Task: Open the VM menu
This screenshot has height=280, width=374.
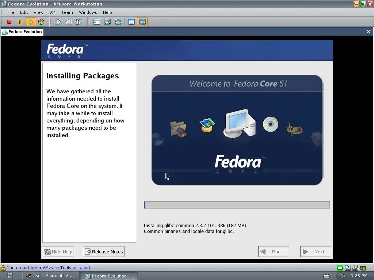Action: coord(52,12)
